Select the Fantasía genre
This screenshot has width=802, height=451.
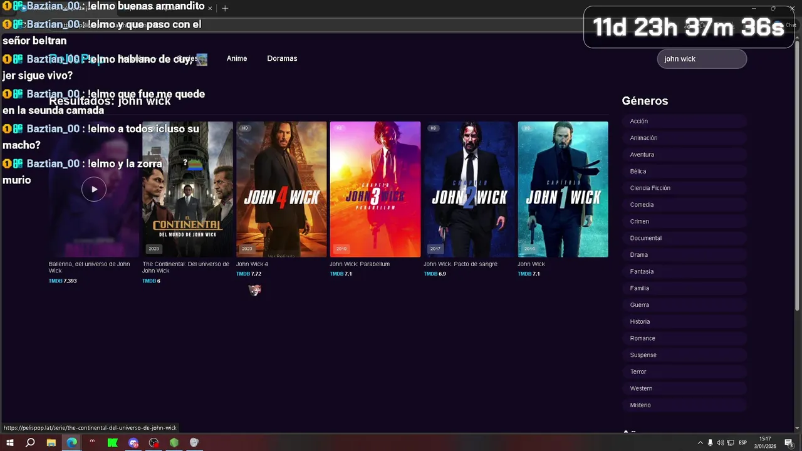[x=684, y=272]
